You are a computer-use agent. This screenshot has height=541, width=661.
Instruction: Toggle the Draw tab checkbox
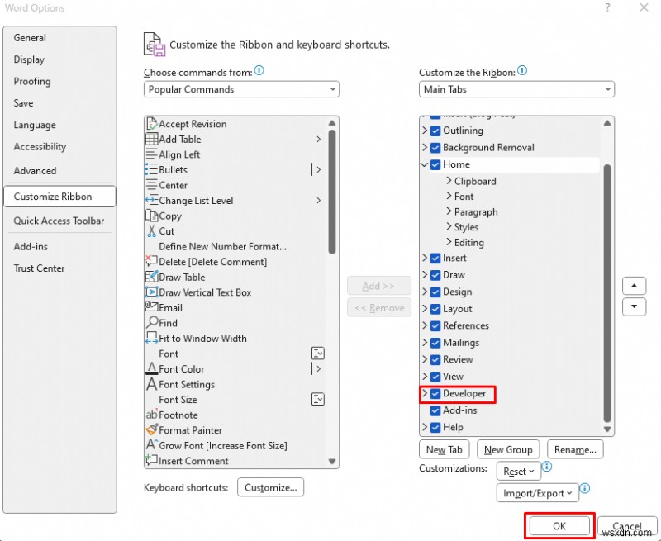[x=435, y=275]
